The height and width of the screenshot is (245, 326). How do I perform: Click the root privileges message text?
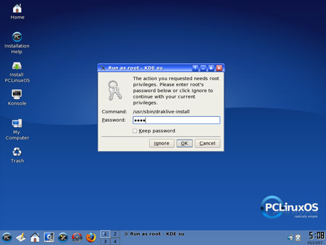click(x=176, y=91)
